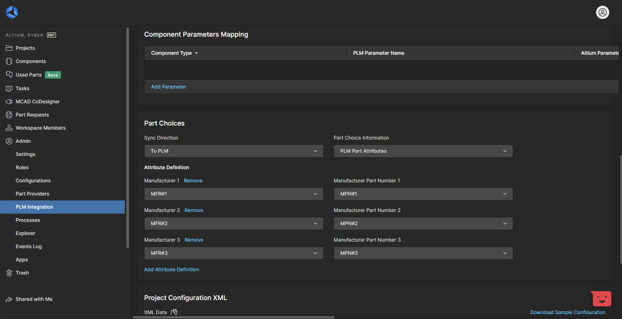
Task: Click the Trash bin icon
Action: tap(9, 273)
